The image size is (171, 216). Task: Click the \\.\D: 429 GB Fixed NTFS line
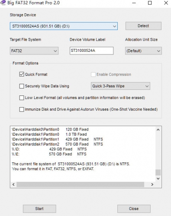49,149
